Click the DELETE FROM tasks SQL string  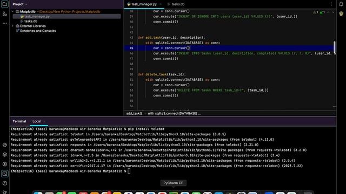coord(210,90)
